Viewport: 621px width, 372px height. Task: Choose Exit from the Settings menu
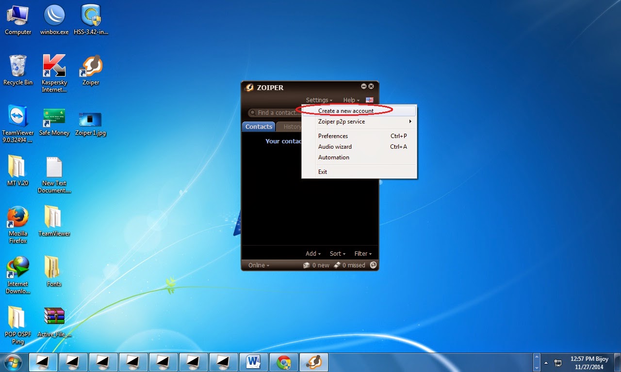pos(359,172)
